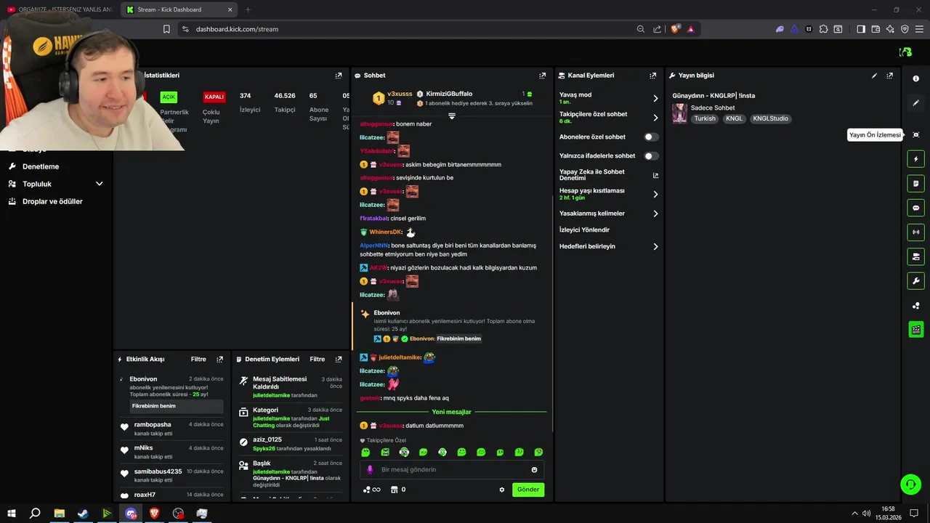930x523 pixels.
Task: Click the green headset support bubble
Action: 910,485
